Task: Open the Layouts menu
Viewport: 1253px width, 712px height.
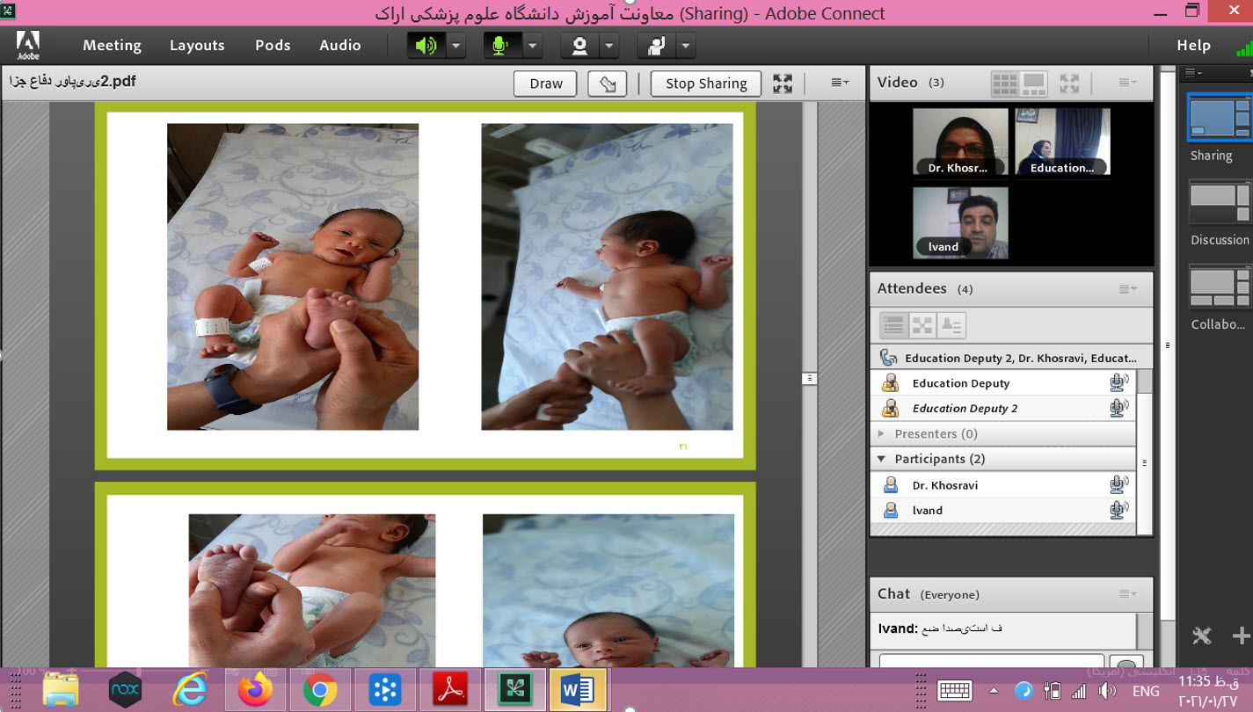Action: (197, 45)
